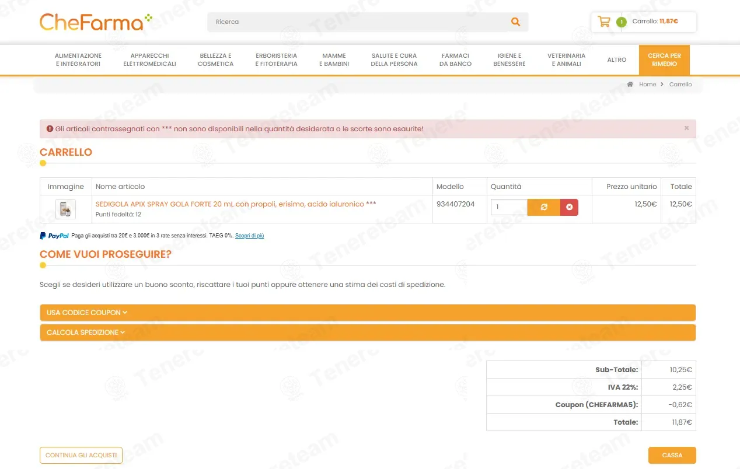This screenshot has height=469, width=740.
Task: Click the Cerca per Rimedio tab
Action: [664, 60]
